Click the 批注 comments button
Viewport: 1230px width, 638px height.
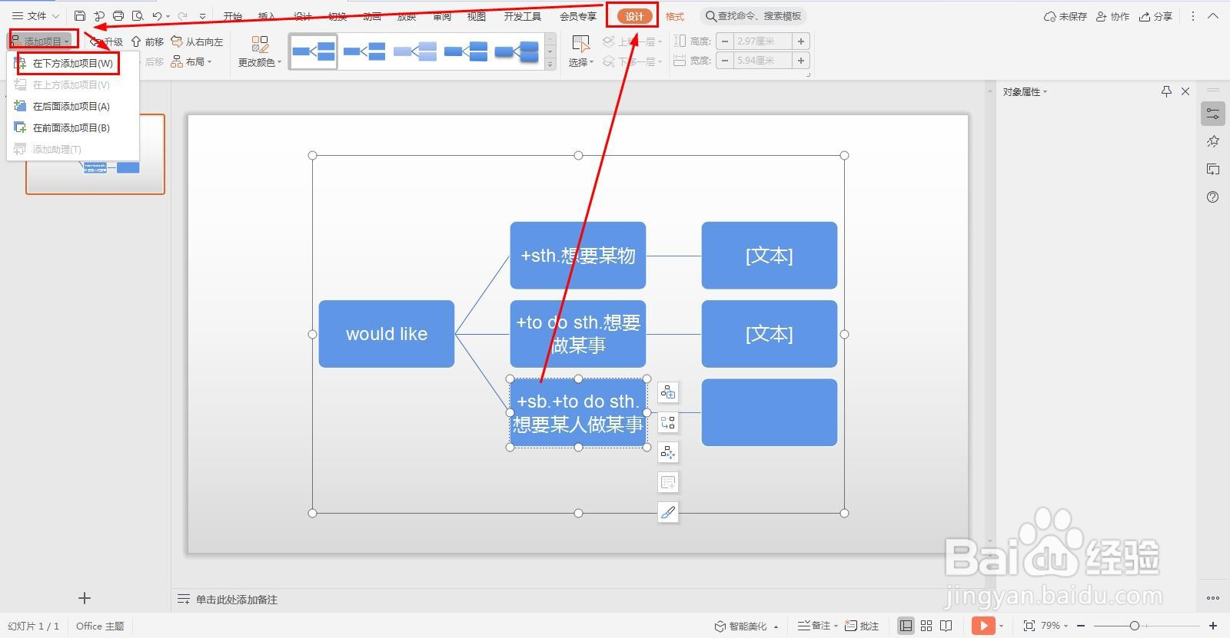coord(862,626)
